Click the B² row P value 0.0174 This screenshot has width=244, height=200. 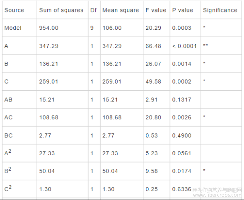pos(181,171)
